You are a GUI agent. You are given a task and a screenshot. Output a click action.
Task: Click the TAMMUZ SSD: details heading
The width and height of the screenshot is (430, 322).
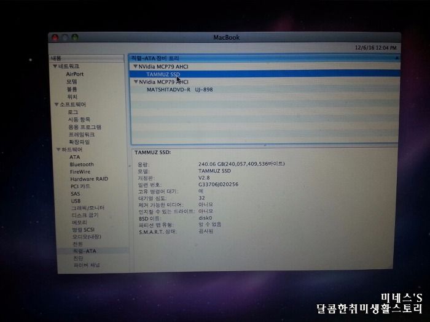coord(153,152)
